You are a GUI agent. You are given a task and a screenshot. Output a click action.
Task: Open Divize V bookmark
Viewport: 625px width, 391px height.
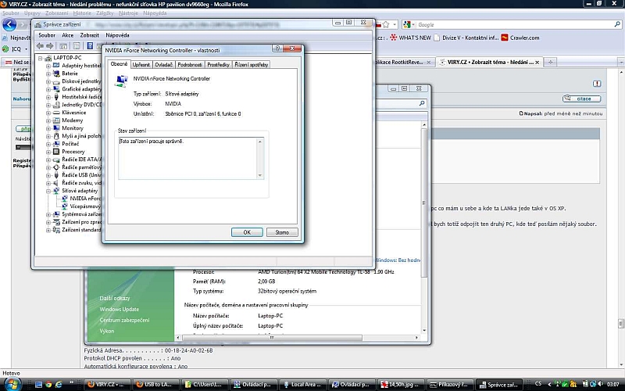[466, 38]
